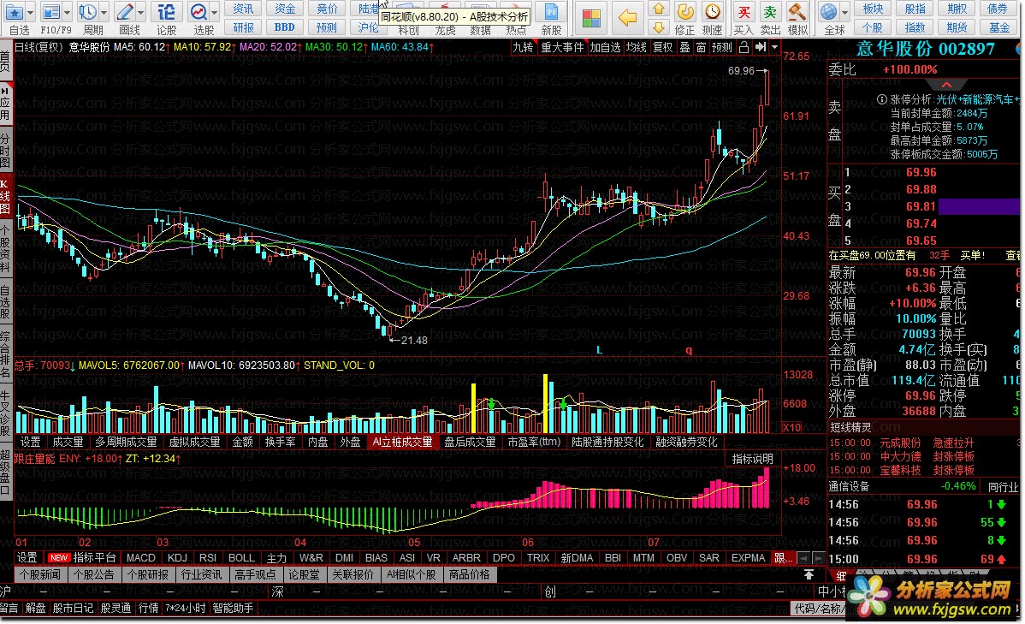Expand the F10/F9 dropdown arrow
Viewport: 1025px width, 624px height.
tap(67, 13)
